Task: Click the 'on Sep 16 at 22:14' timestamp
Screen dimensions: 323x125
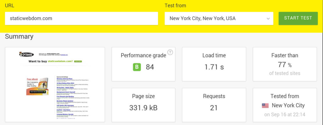Action: 285,115
